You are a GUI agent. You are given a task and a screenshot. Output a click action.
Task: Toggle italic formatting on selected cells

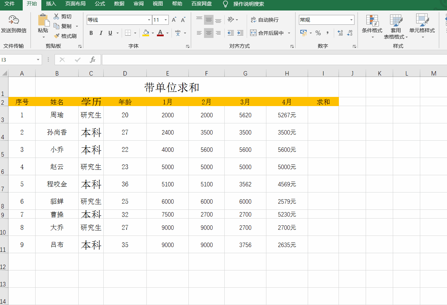(x=100, y=33)
